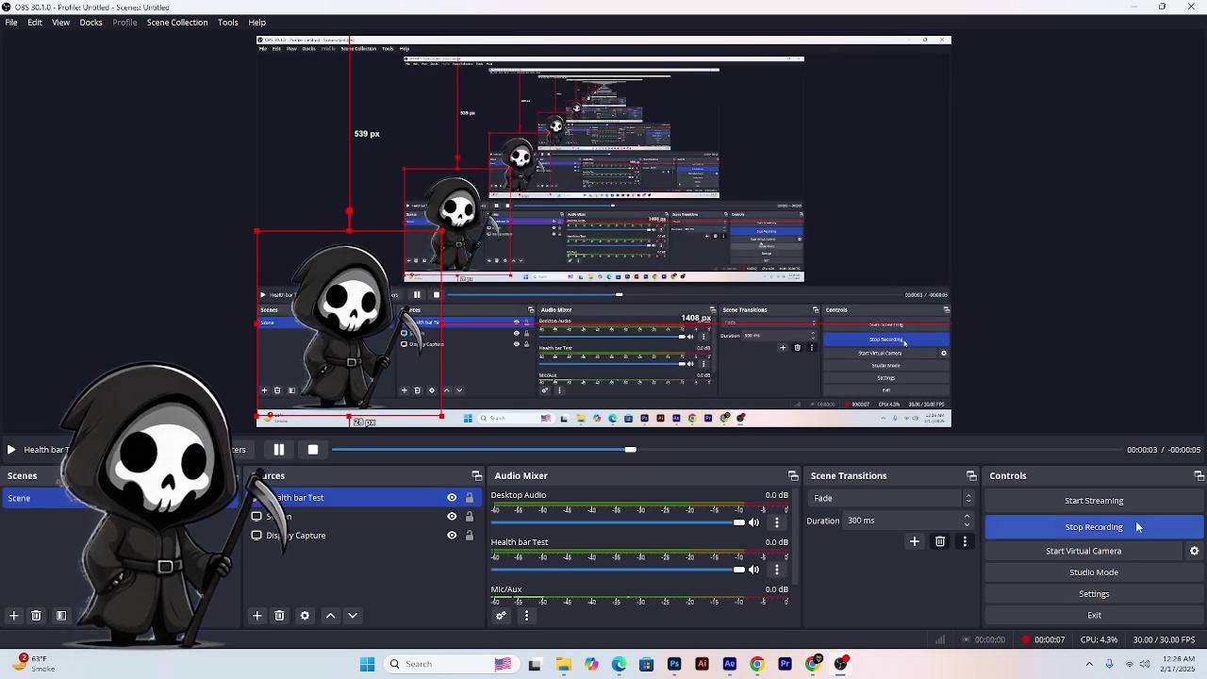Open the virtual camera configuration gear
This screenshot has height=679, width=1207.
tap(1195, 551)
